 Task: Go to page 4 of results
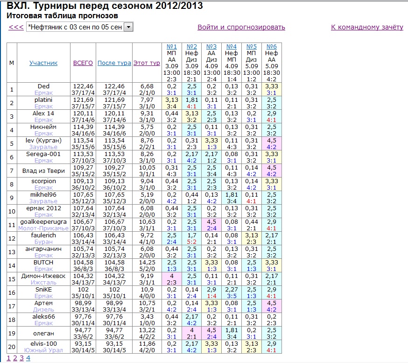point(28,358)
